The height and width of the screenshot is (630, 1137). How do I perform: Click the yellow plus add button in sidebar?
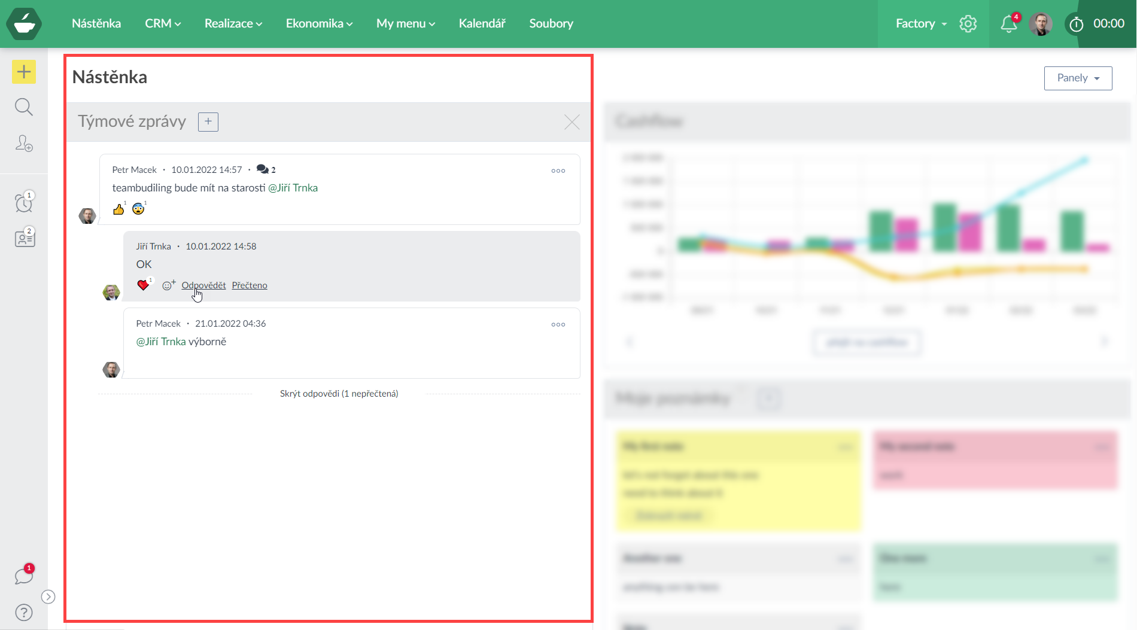coord(24,72)
